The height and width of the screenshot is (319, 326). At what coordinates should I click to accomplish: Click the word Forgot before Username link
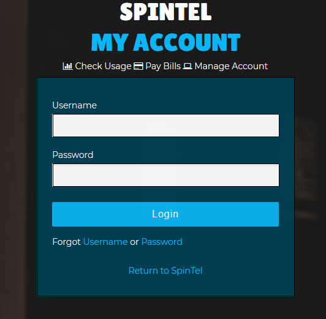pos(67,242)
